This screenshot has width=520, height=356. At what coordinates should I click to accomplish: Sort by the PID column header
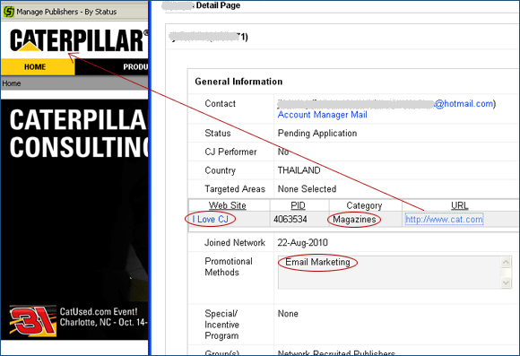pos(298,205)
